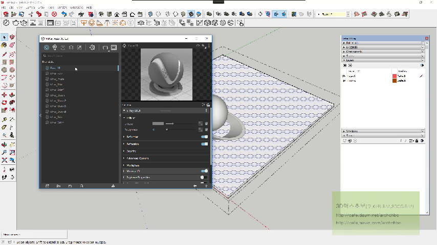The image size is (437, 245).
Task: Add a V-Ray Sphere Light from toolbar
Action: point(92,23)
